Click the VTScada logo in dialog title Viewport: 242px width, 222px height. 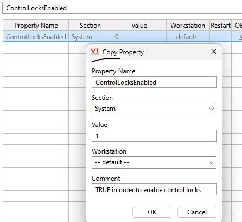click(95, 52)
